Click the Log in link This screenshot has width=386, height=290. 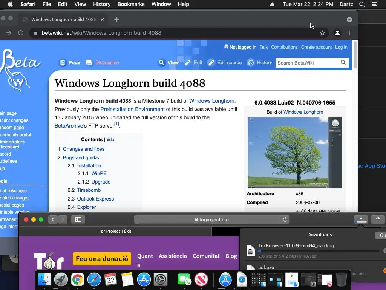pos(341,47)
